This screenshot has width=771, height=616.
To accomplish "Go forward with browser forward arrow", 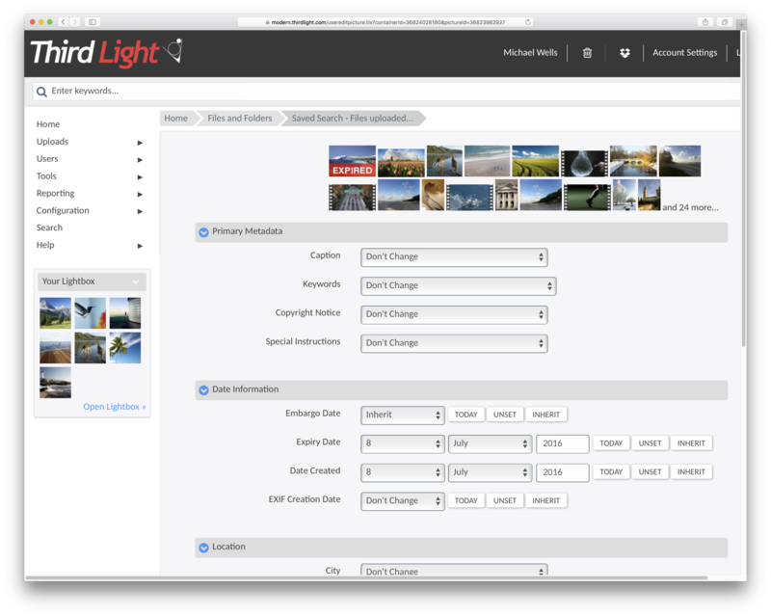I will (75, 21).
